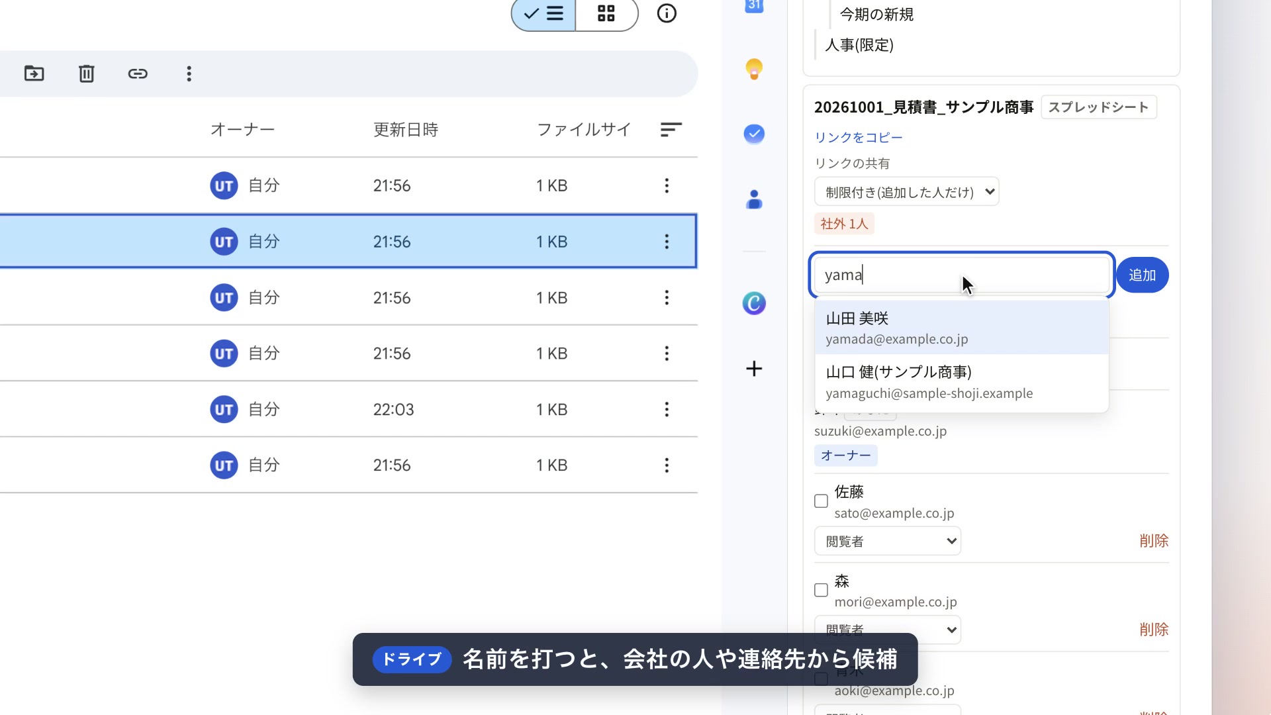
Task: Click the name input field with yama
Action: [962, 275]
